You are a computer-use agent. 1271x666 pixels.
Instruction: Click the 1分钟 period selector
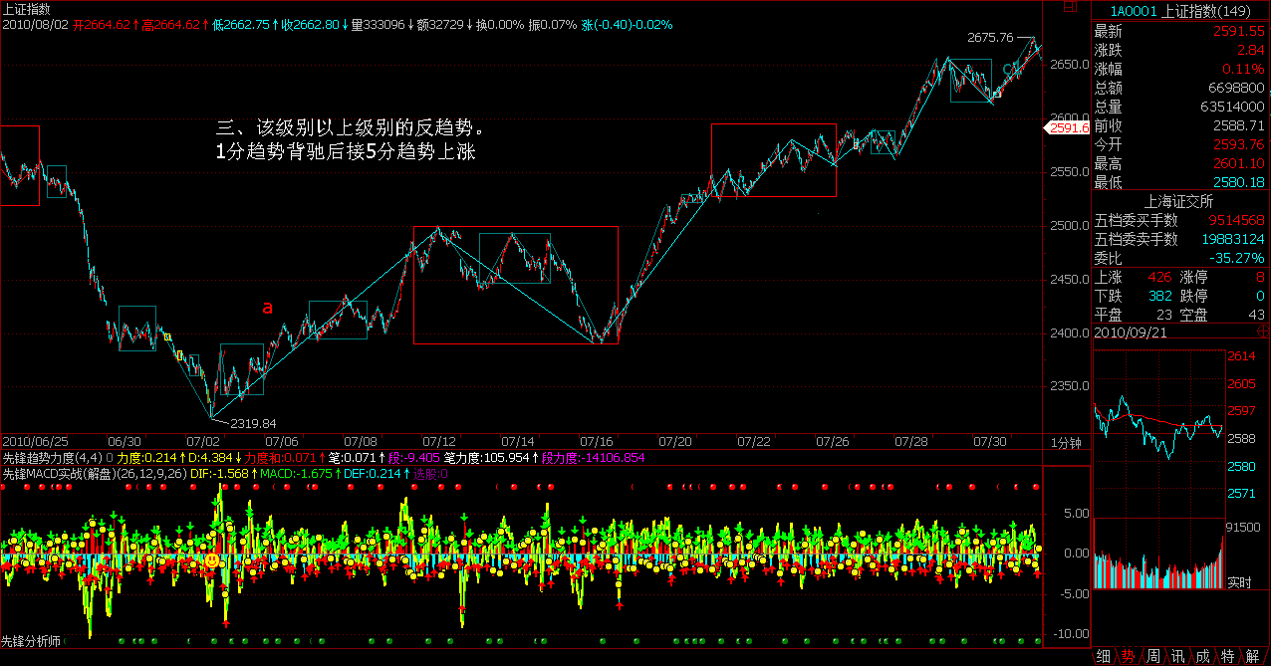[1066, 441]
